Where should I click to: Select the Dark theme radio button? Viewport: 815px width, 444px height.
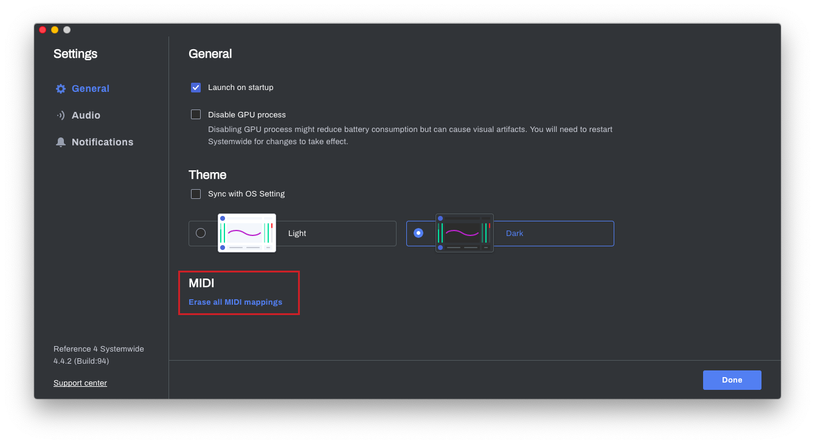(x=418, y=233)
